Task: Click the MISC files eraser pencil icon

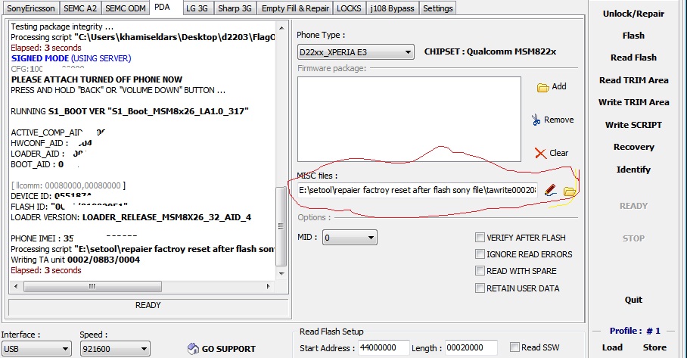Action: point(550,190)
